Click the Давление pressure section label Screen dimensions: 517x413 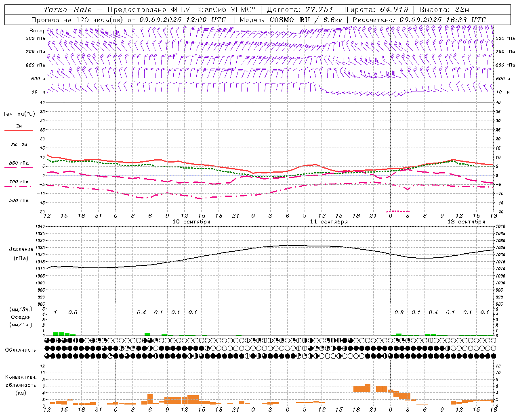pos(21,249)
